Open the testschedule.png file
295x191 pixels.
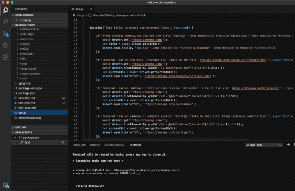[39, 118]
